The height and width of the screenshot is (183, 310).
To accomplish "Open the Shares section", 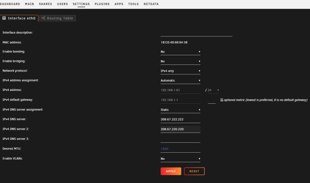I will click(x=46, y=4).
